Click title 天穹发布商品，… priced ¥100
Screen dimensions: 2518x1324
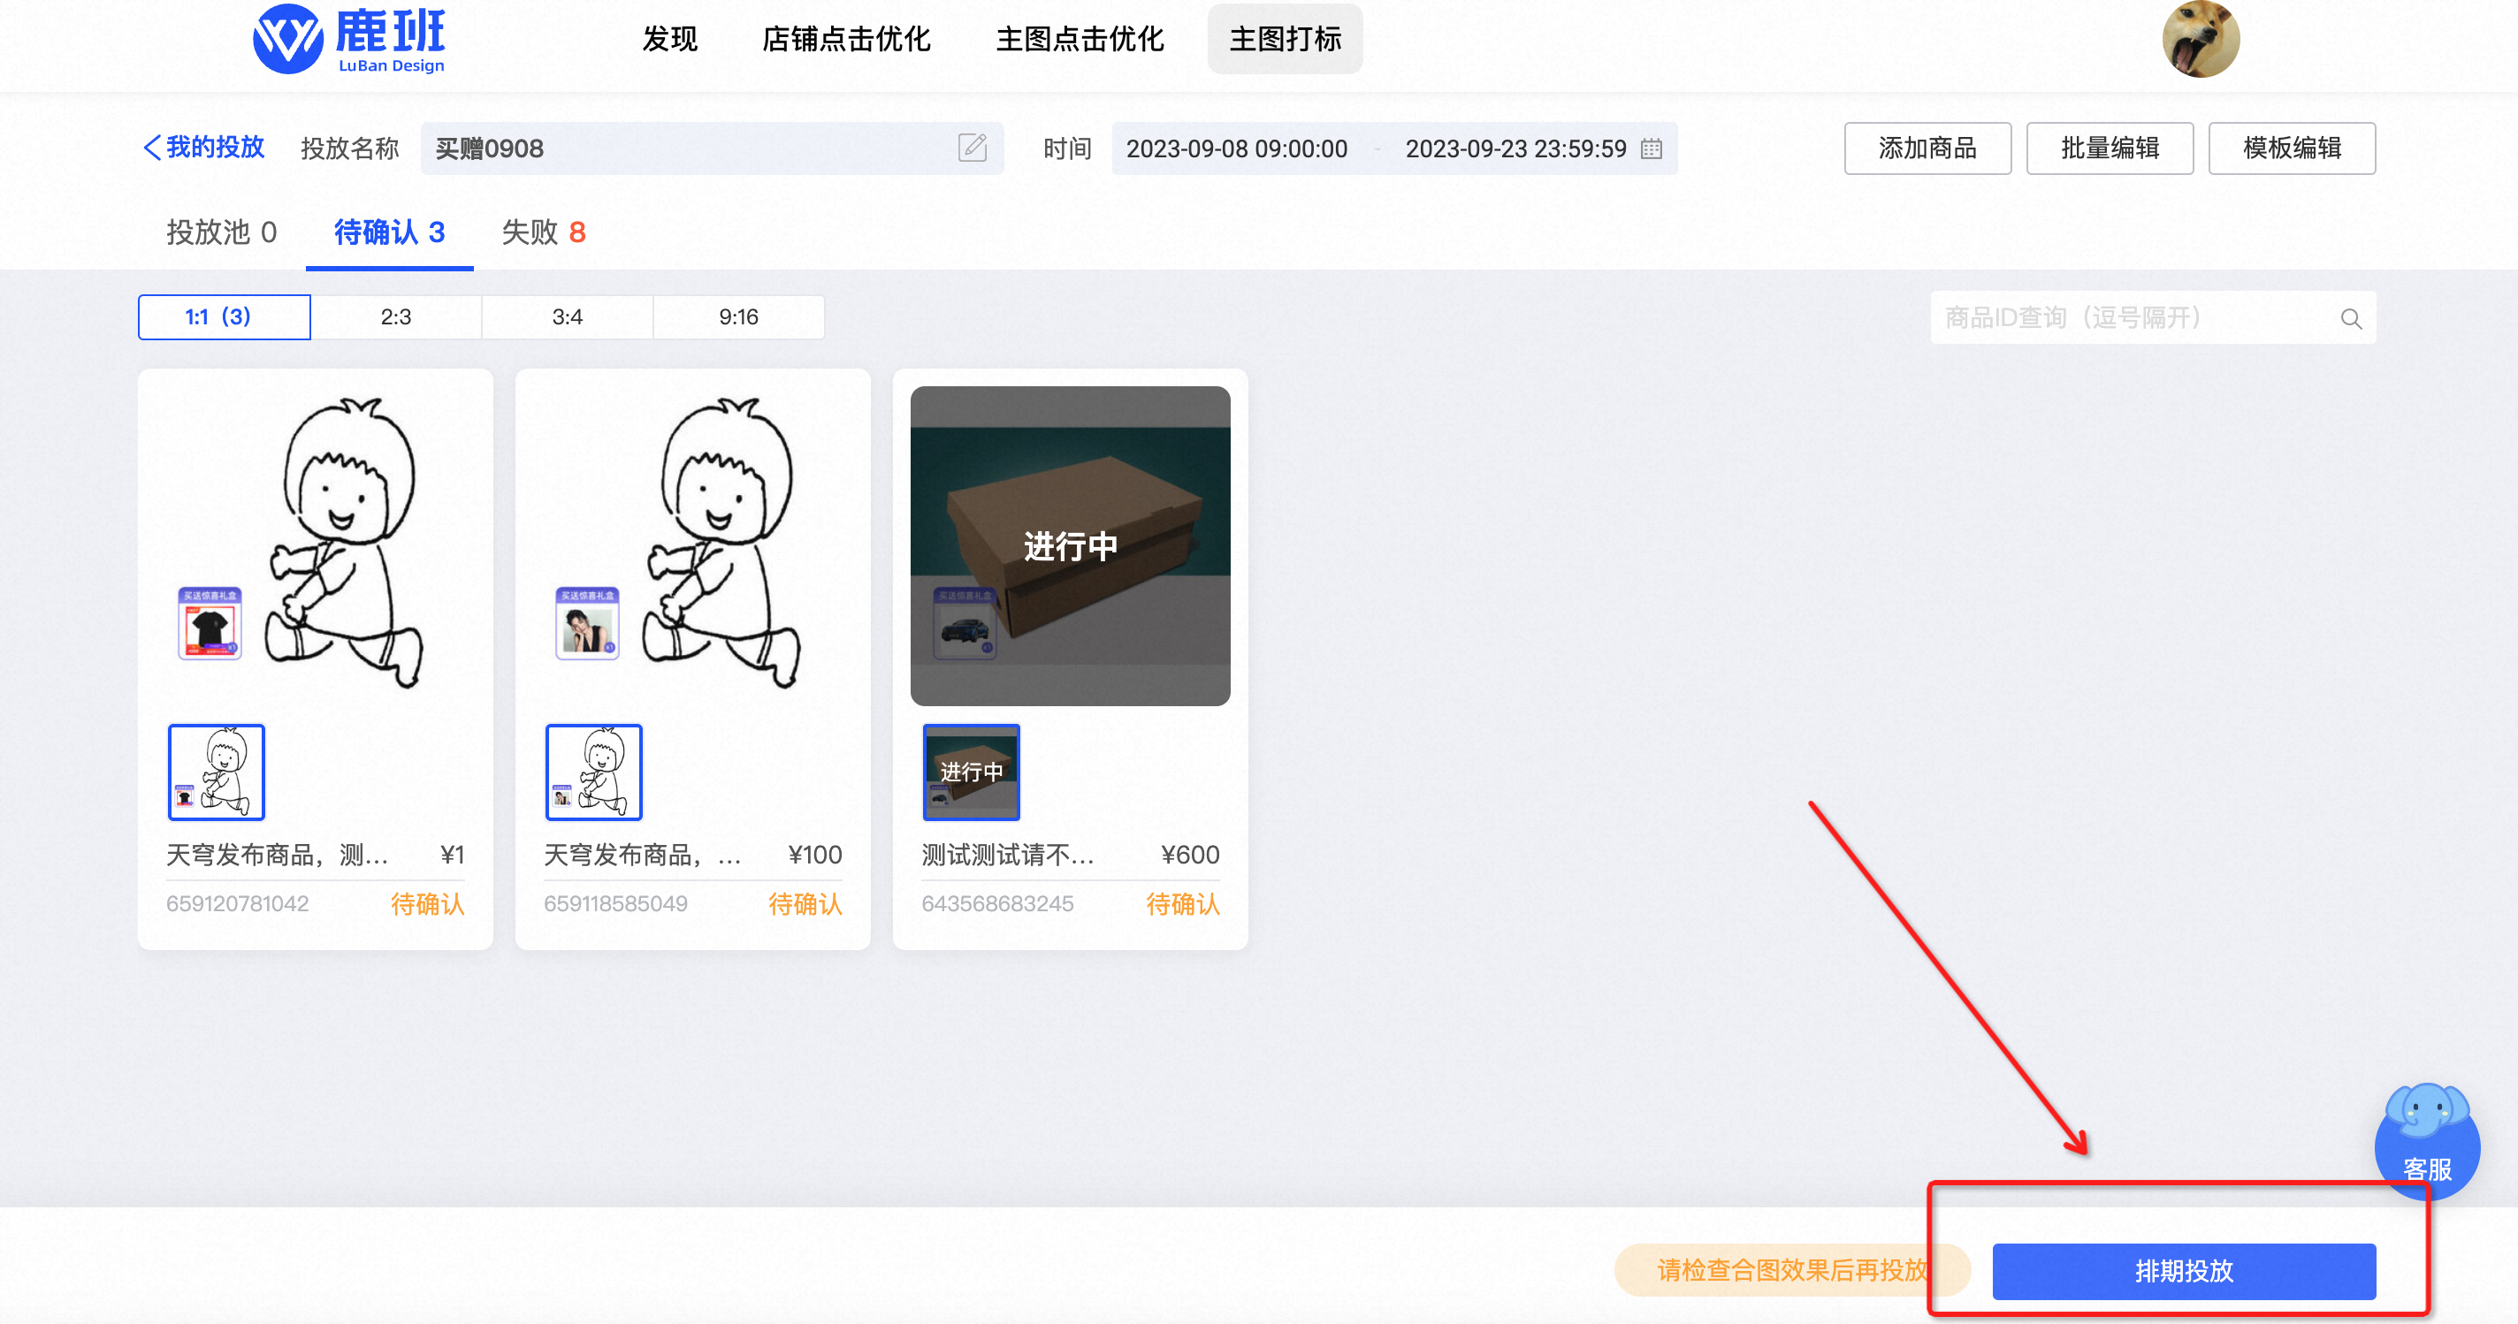pyautogui.click(x=642, y=855)
